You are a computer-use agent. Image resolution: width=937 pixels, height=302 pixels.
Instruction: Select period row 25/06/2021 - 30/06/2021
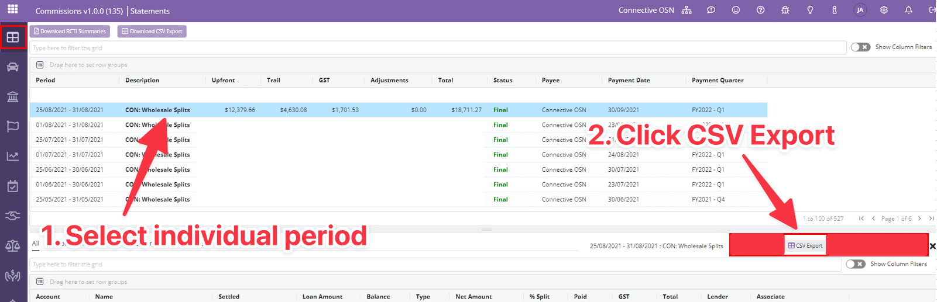(399, 169)
